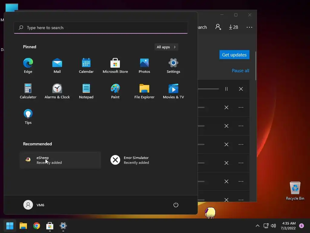Select the Recycle Bin desktop icon
Screen dimensions: 310x233
(295, 191)
